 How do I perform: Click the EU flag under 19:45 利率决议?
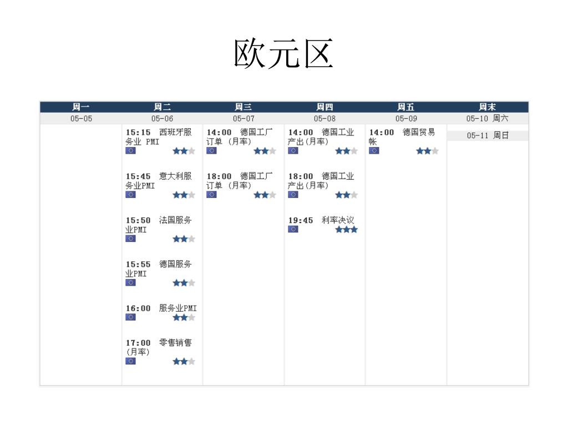(x=293, y=229)
